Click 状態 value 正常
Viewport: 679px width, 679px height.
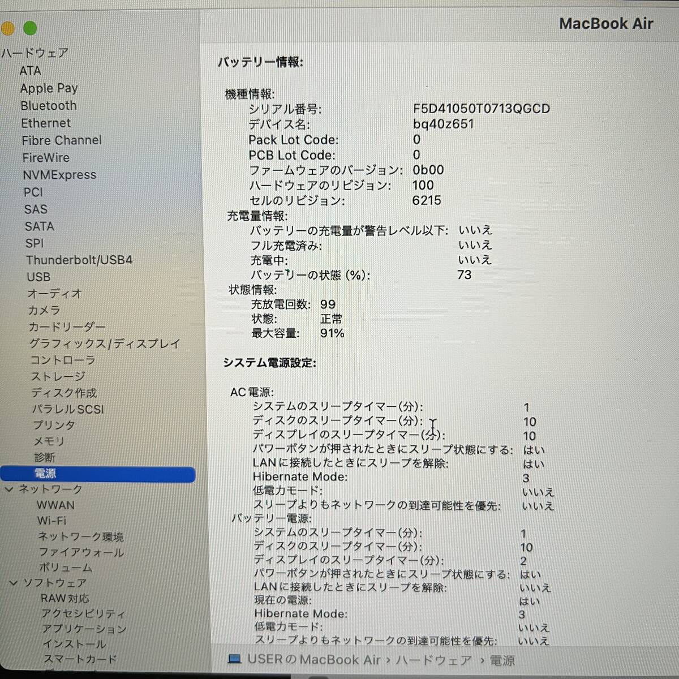pos(331,319)
